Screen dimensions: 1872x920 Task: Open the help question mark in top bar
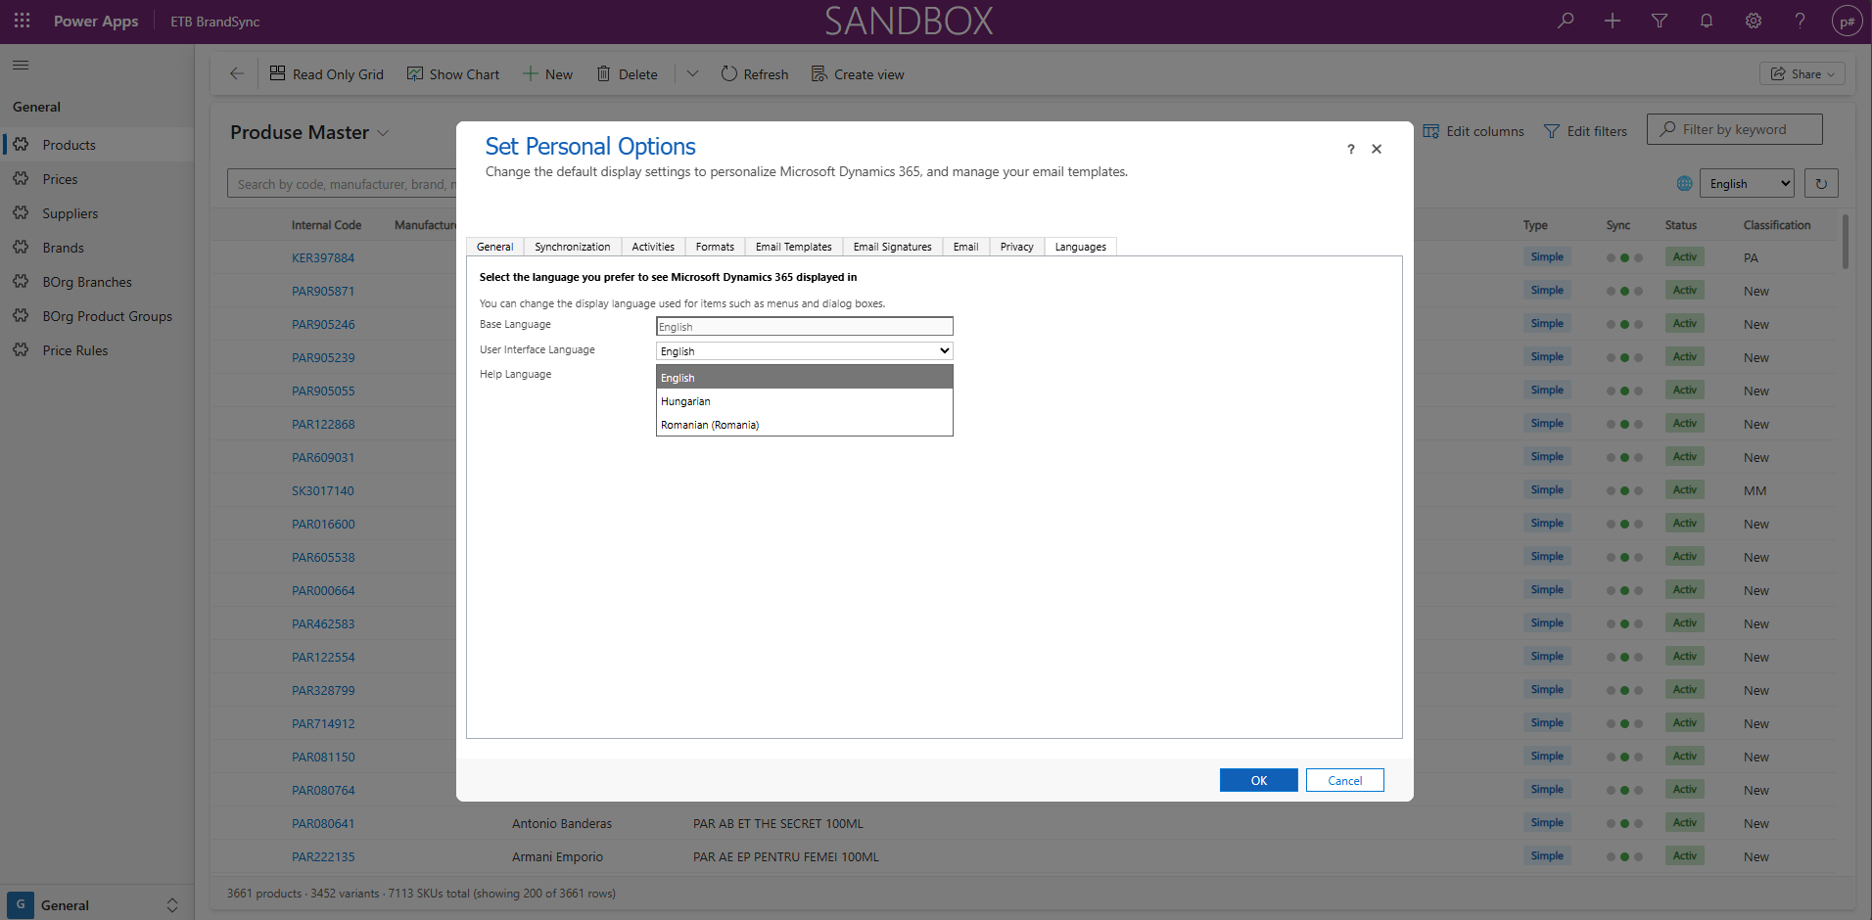pos(1800,21)
